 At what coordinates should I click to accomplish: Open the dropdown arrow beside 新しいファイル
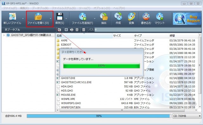click(23, 18)
